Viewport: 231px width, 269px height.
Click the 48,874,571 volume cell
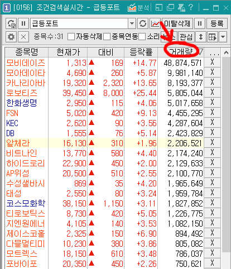(183, 63)
